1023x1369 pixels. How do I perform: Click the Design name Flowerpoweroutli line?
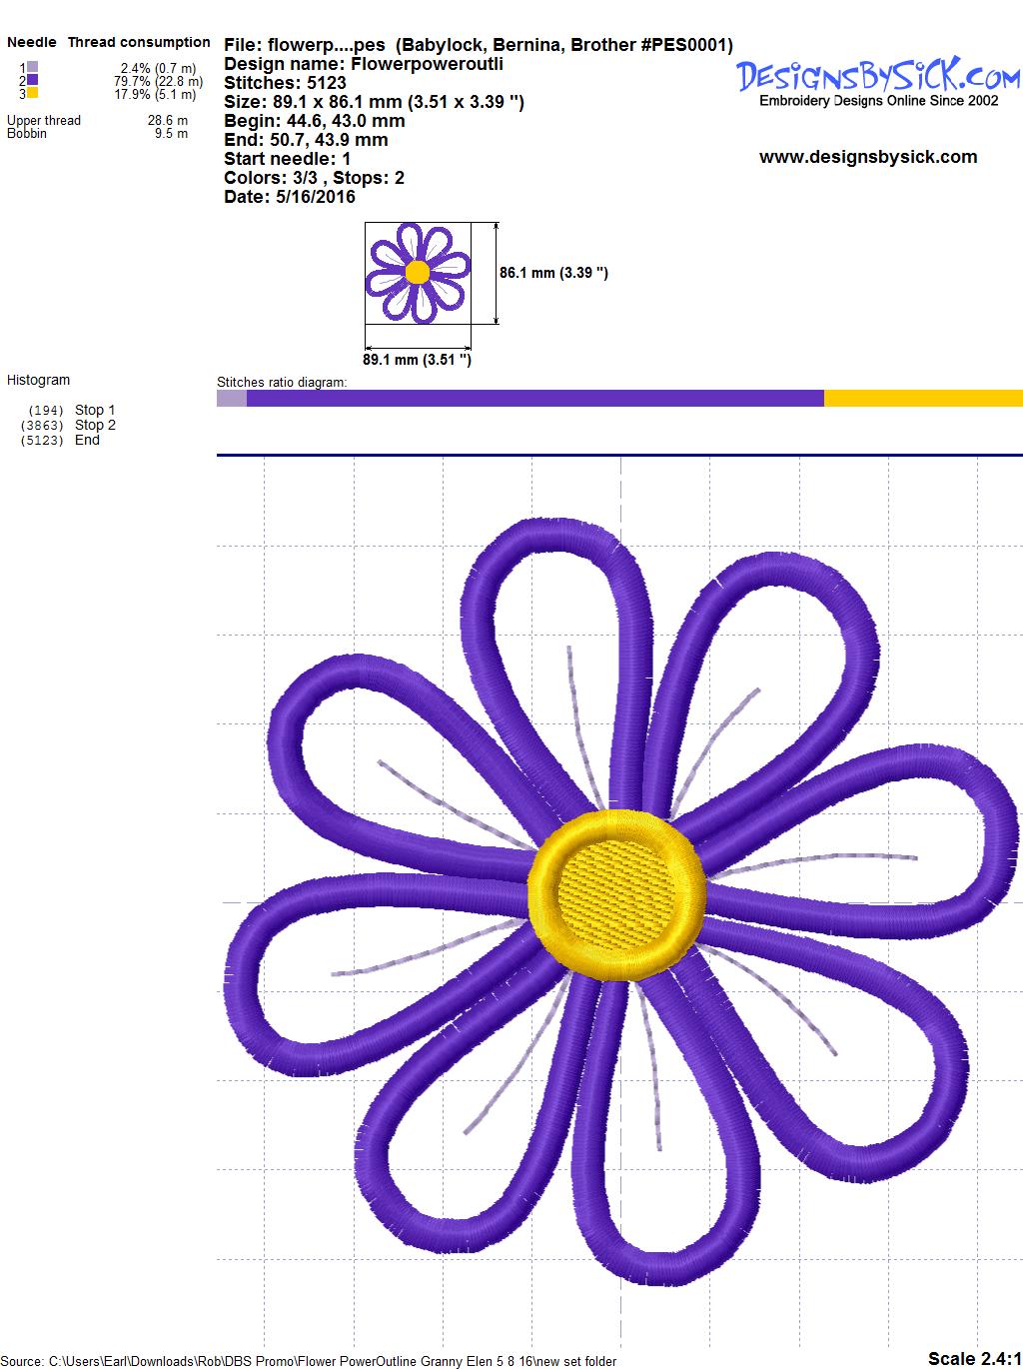(x=364, y=64)
